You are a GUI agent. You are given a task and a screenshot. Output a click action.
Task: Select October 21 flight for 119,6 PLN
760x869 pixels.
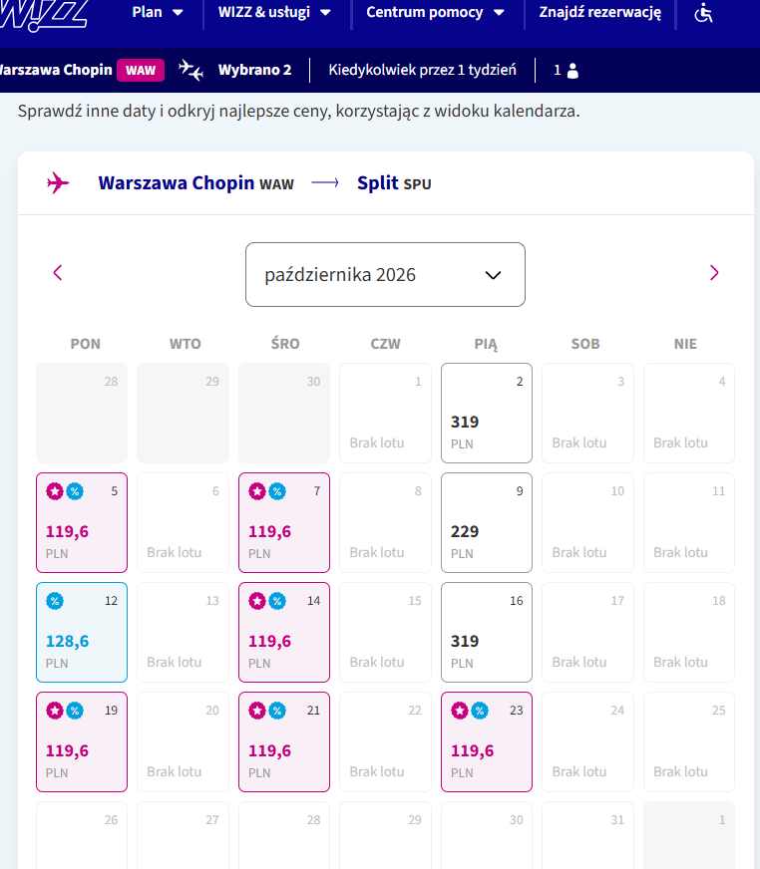(284, 742)
